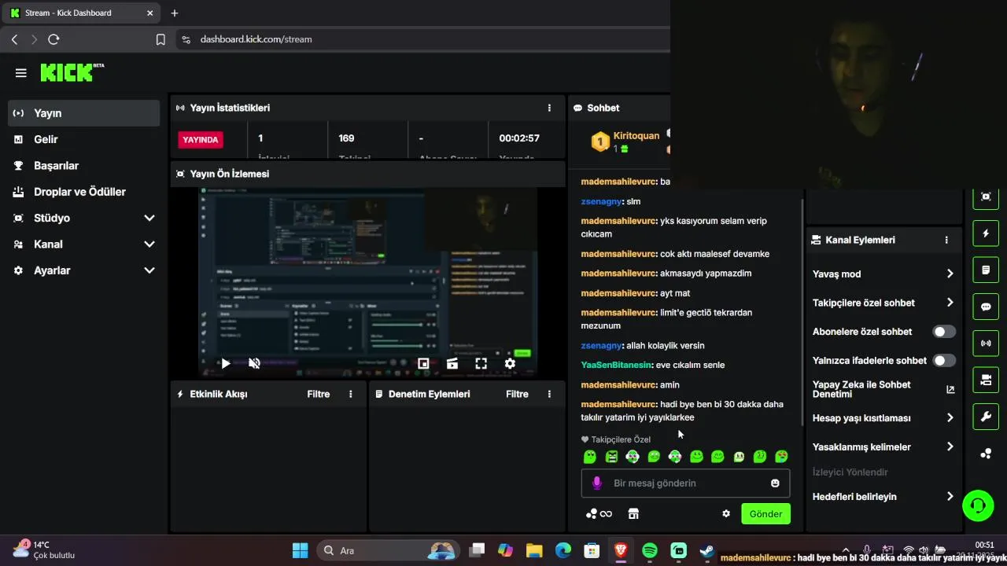1007x566 pixels.
Task: Enter fullscreen on the stream preview
Action: (x=481, y=363)
